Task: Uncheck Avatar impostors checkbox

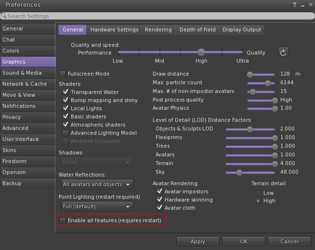Action: [160, 192]
